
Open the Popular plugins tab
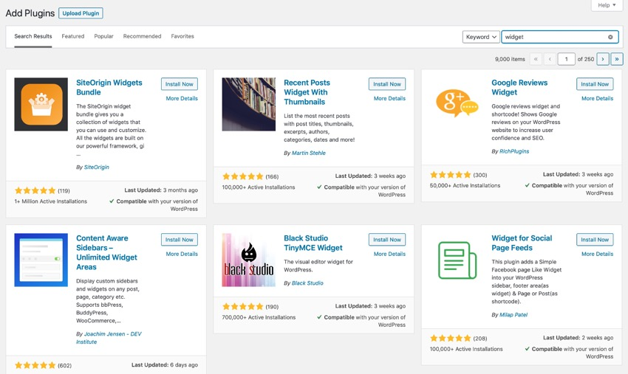tap(103, 36)
